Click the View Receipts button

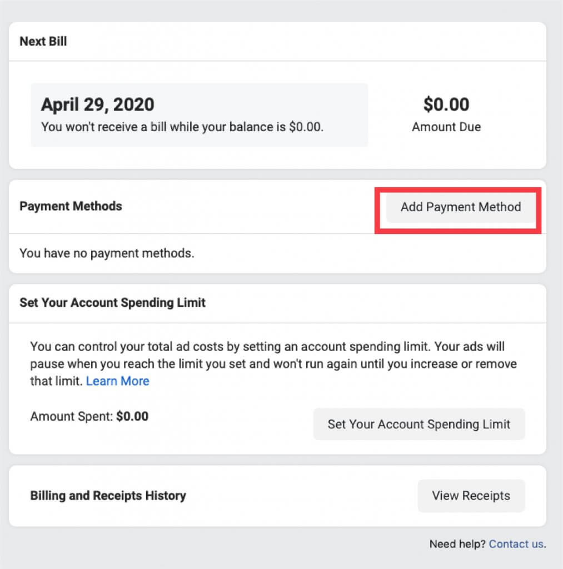(471, 496)
